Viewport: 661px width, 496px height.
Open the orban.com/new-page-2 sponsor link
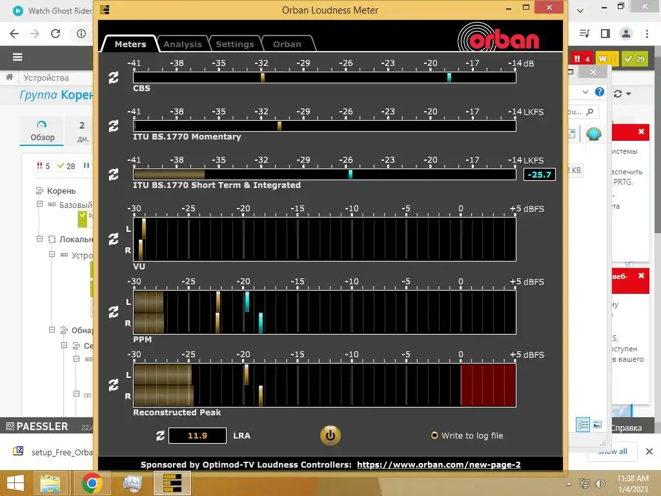[x=439, y=465]
